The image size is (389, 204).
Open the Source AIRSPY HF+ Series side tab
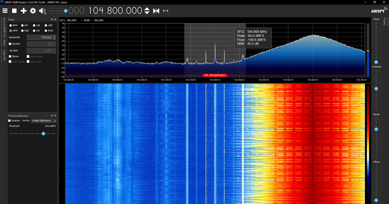coord(4,32)
